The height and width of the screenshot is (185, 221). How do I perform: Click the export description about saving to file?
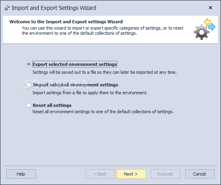coord(105,72)
